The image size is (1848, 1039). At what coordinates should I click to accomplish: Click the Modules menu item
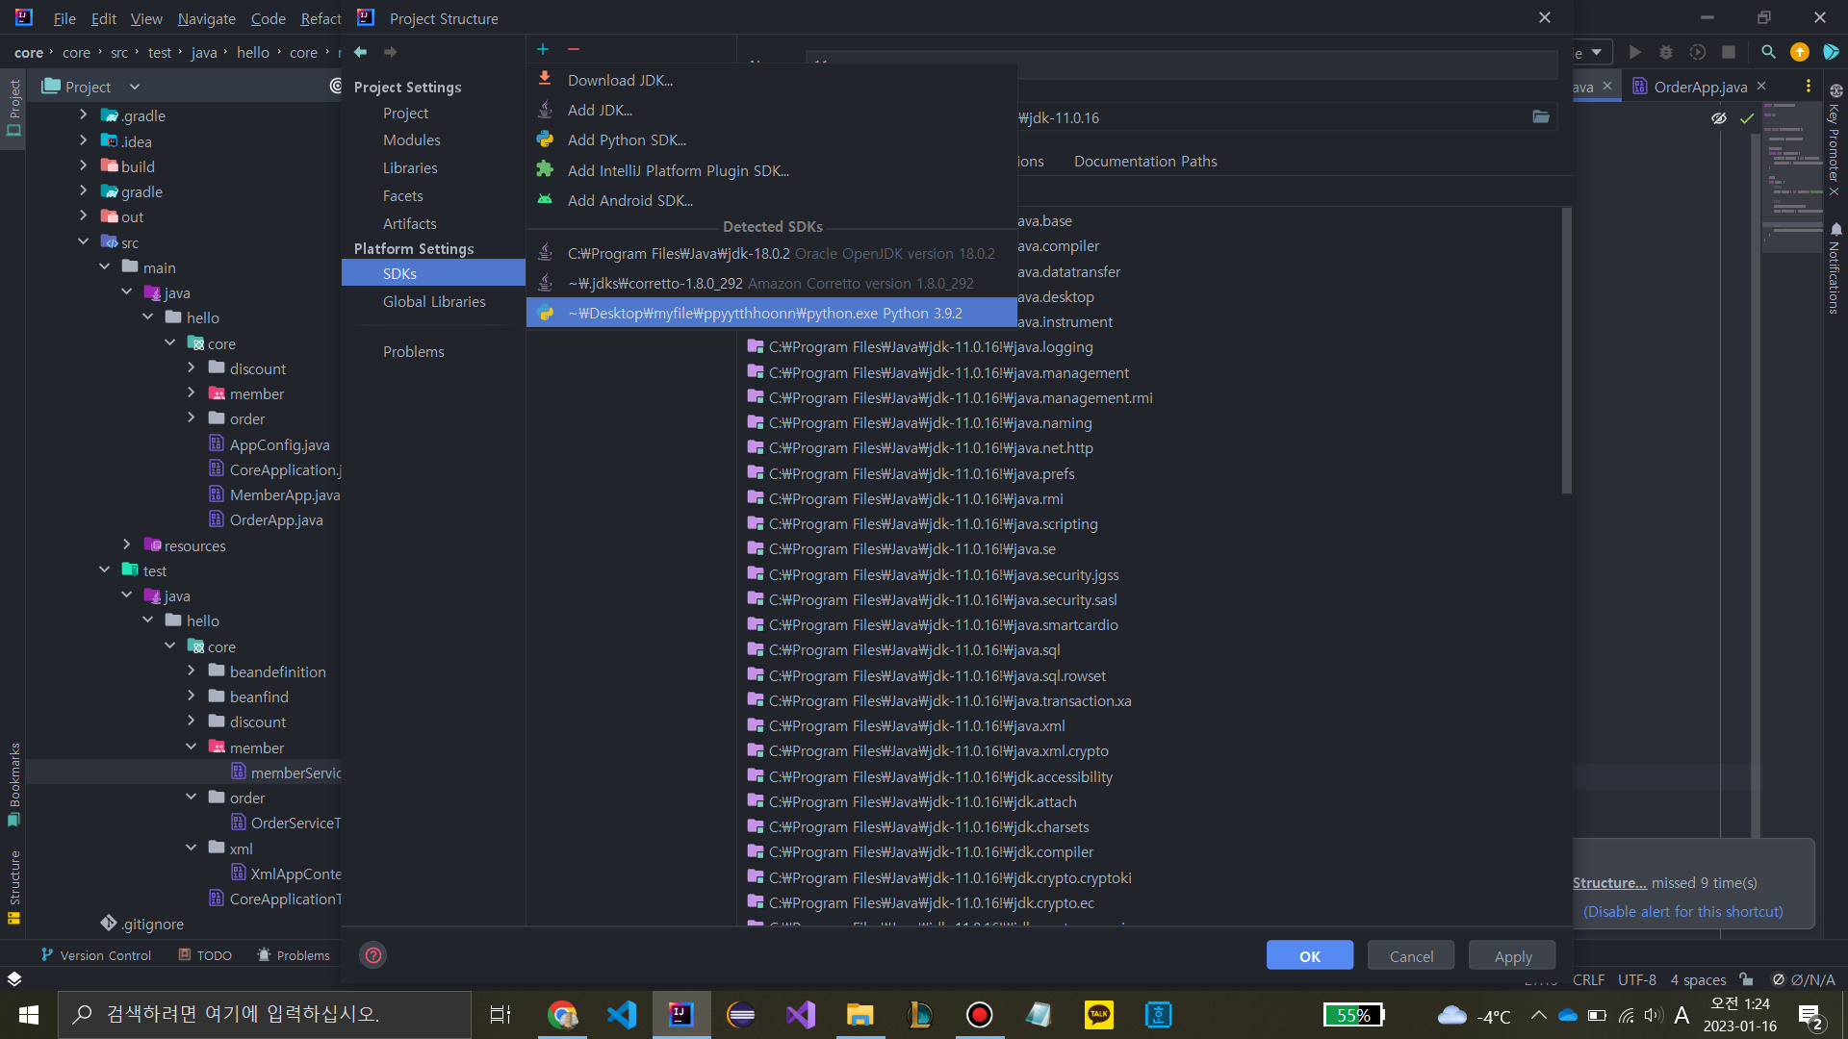[x=413, y=139]
